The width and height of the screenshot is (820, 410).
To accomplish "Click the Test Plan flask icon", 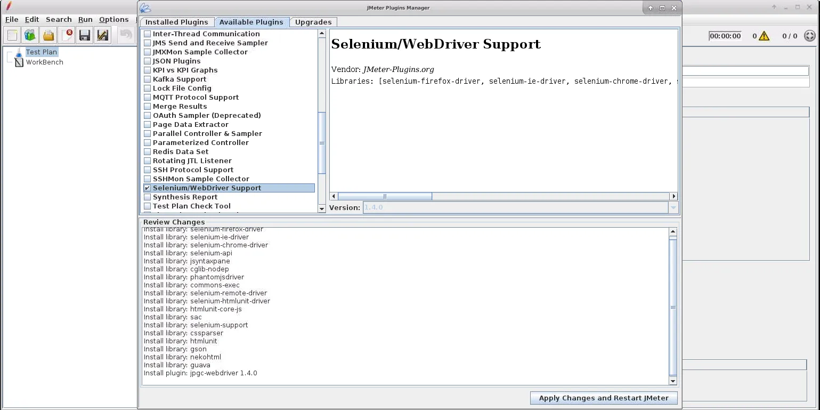I will (x=19, y=52).
